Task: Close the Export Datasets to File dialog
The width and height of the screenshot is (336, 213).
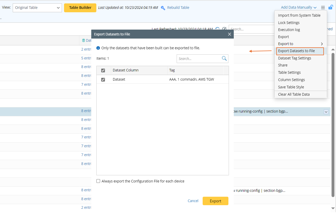Action: click(x=229, y=34)
